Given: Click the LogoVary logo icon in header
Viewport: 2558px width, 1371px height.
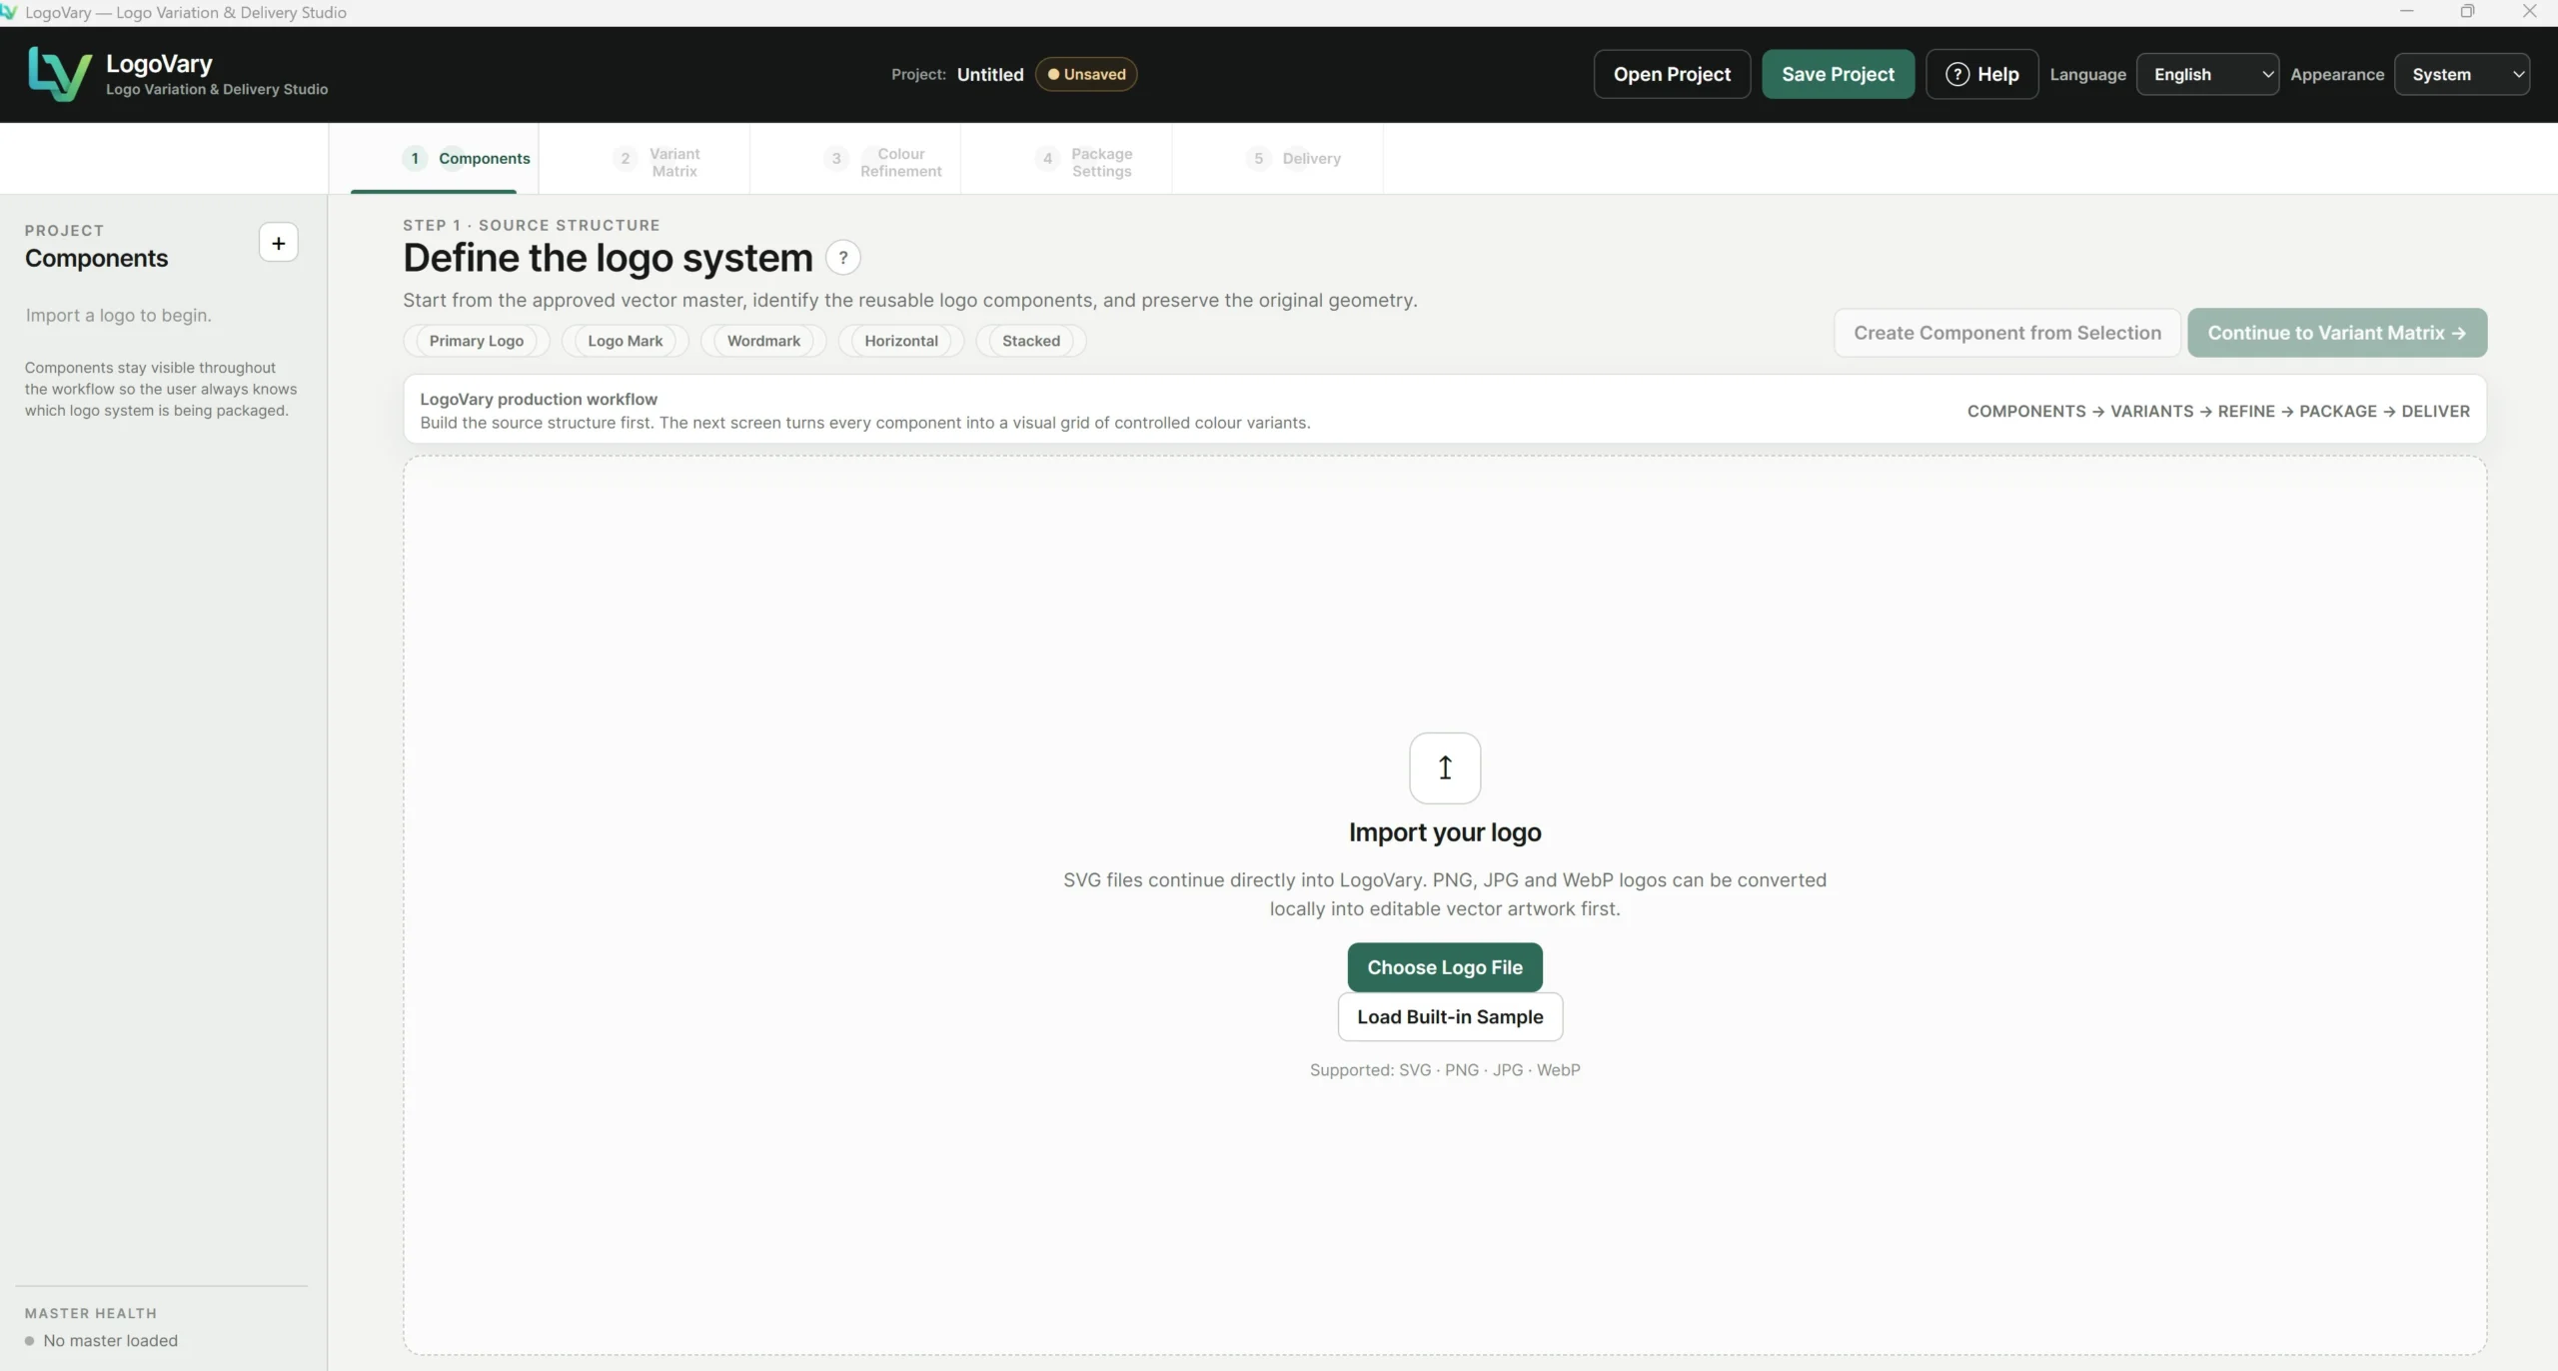Looking at the screenshot, I should 60,74.
